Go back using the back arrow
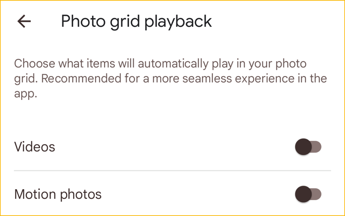The image size is (345, 216). click(x=24, y=21)
